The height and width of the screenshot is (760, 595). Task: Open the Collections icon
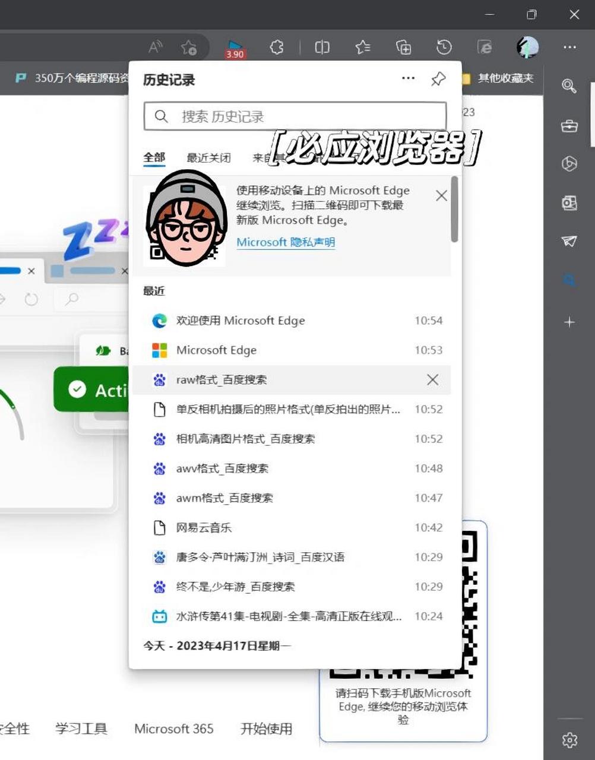click(403, 47)
